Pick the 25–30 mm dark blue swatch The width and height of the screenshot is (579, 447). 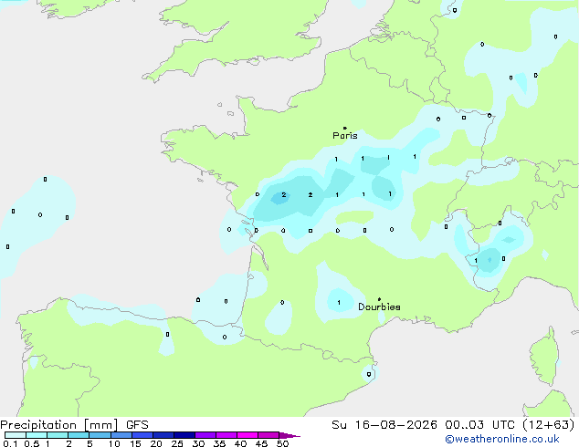click(184, 435)
